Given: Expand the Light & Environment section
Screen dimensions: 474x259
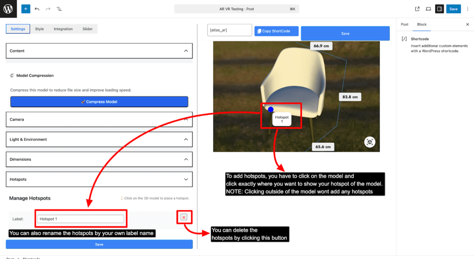Looking at the screenshot, I should 186,139.
